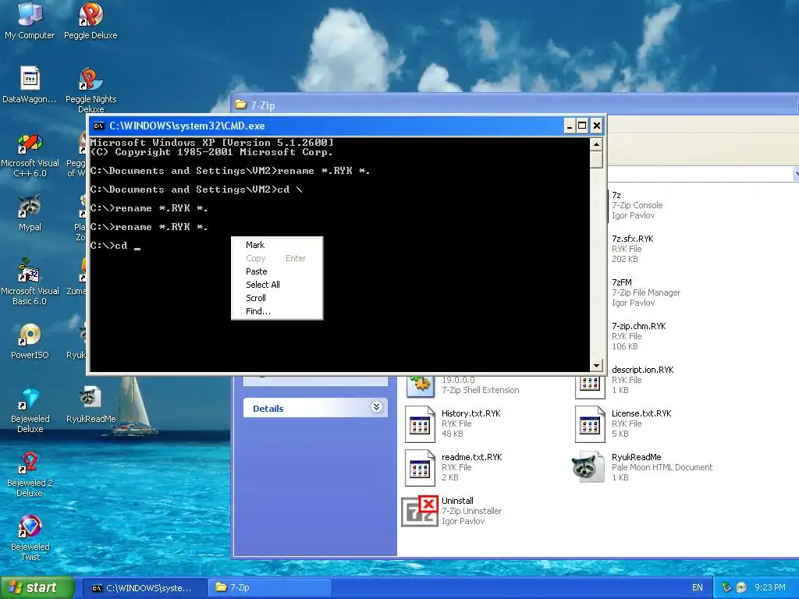Switch to 7-Zip taskbar button

click(270, 588)
